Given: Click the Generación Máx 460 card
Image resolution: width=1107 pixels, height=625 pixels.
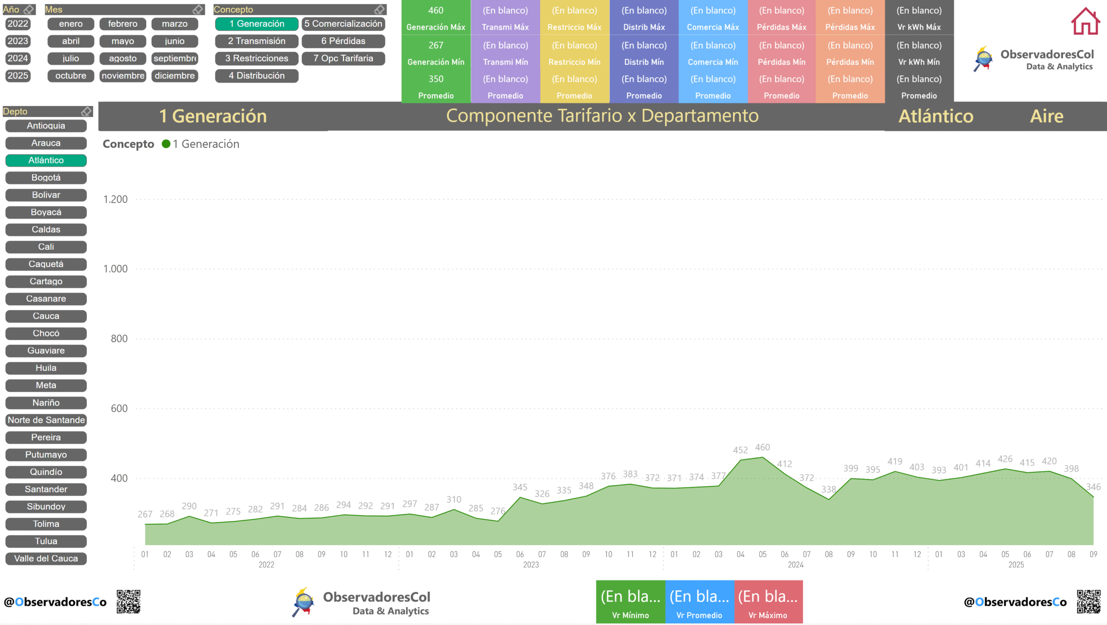Looking at the screenshot, I should [435, 18].
